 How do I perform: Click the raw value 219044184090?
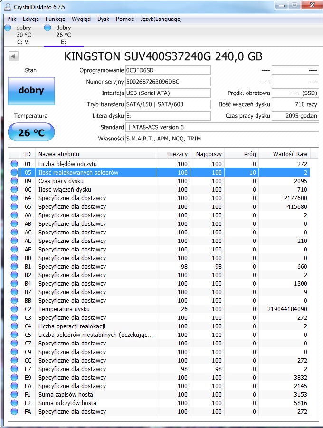click(x=287, y=309)
